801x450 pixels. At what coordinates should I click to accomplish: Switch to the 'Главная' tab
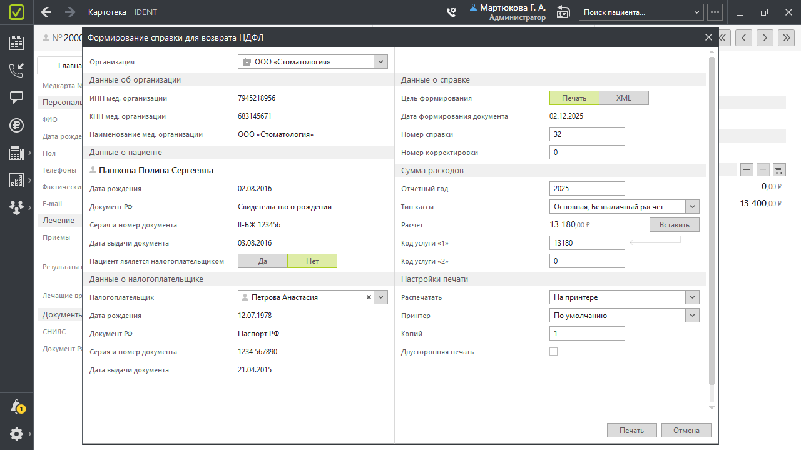point(60,66)
